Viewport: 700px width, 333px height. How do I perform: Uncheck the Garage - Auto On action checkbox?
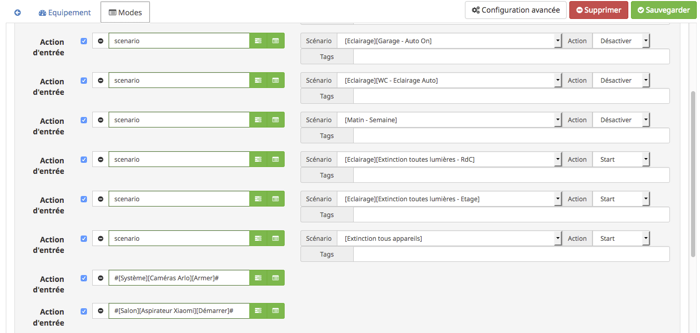click(84, 41)
